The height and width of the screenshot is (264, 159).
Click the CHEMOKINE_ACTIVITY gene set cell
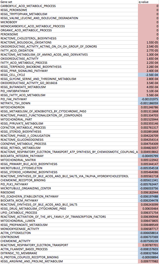(x=69, y=241)
